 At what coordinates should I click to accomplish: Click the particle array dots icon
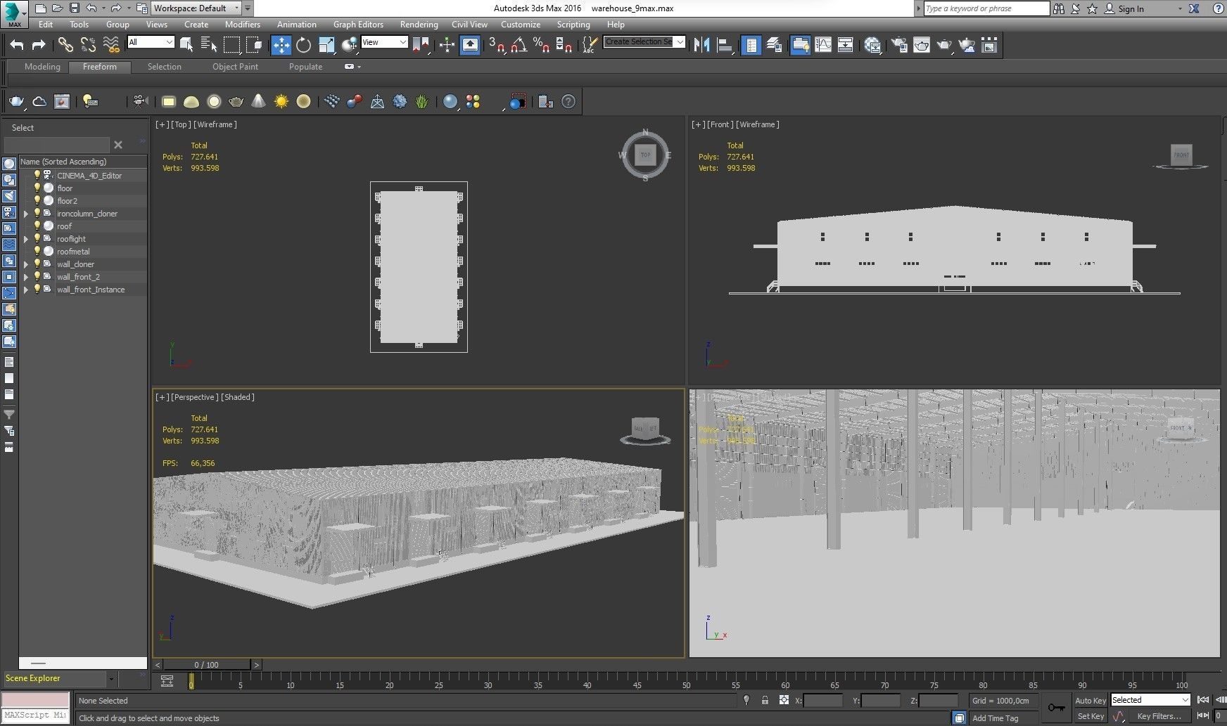[332, 102]
